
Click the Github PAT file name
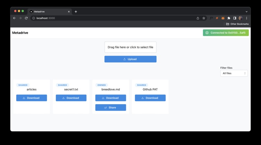click(150, 89)
